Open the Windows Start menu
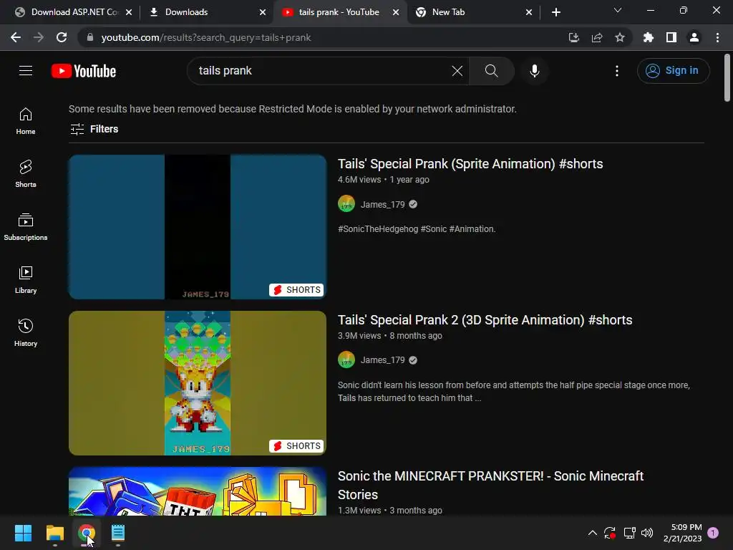Screen dimensions: 733x550 pyautogui.click(x=23, y=533)
